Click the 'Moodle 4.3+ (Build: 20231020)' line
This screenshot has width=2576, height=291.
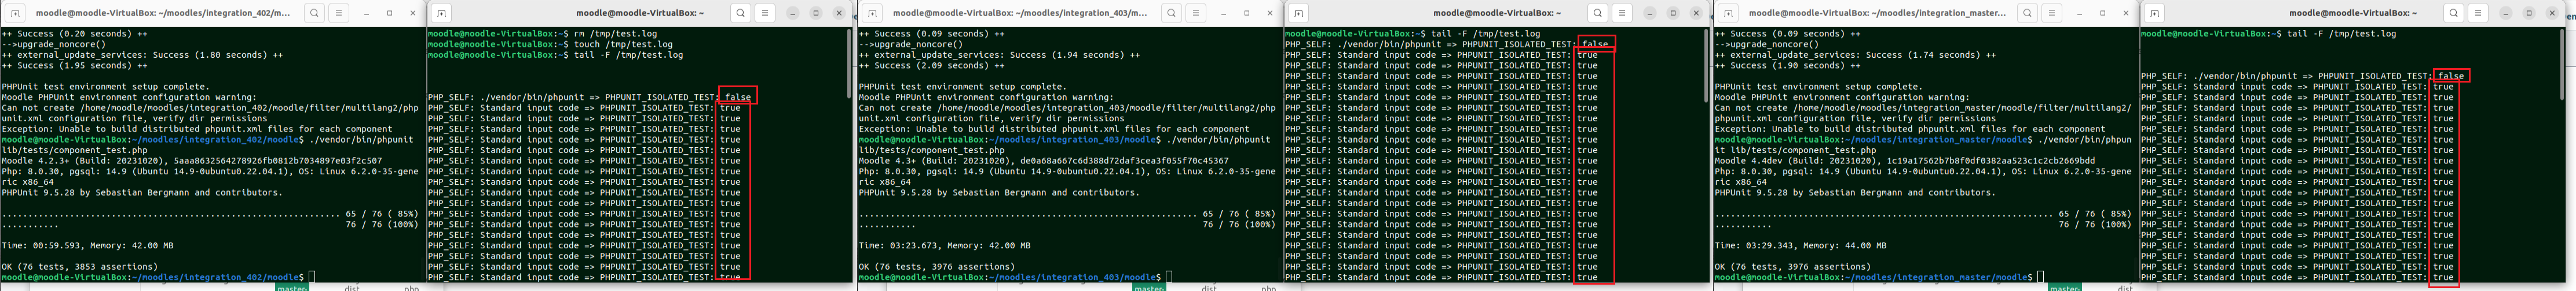pos(1044,161)
